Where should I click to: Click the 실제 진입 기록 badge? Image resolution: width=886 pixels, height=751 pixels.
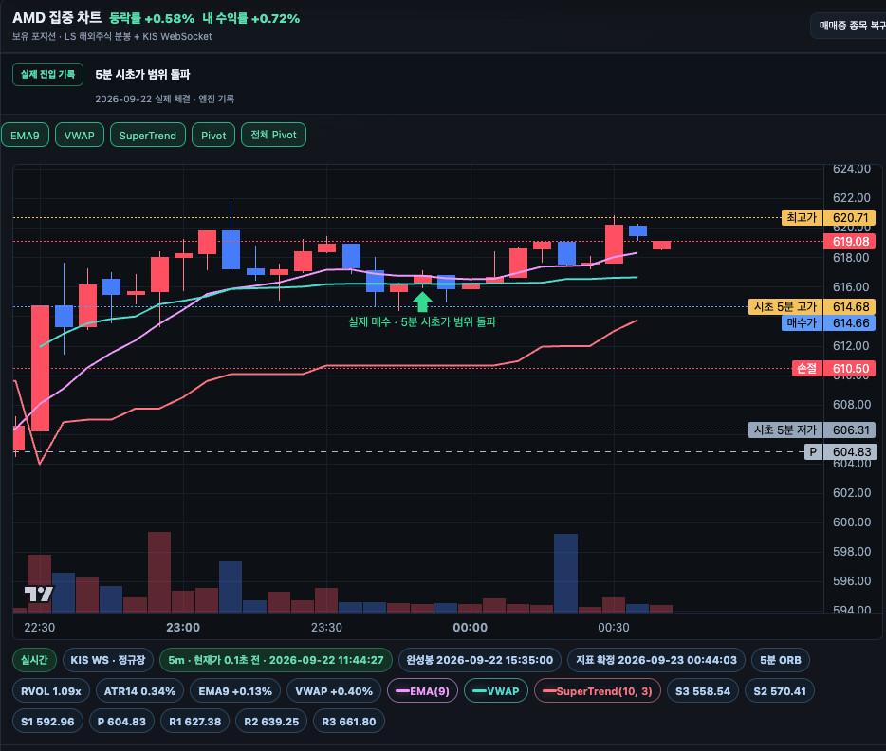[x=48, y=75]
